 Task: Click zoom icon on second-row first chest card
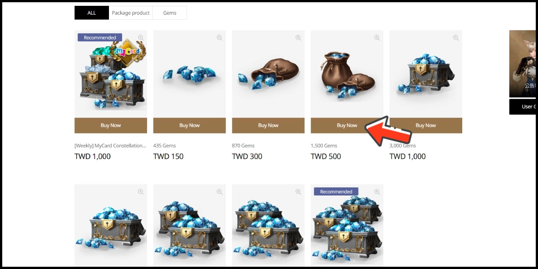141,191
